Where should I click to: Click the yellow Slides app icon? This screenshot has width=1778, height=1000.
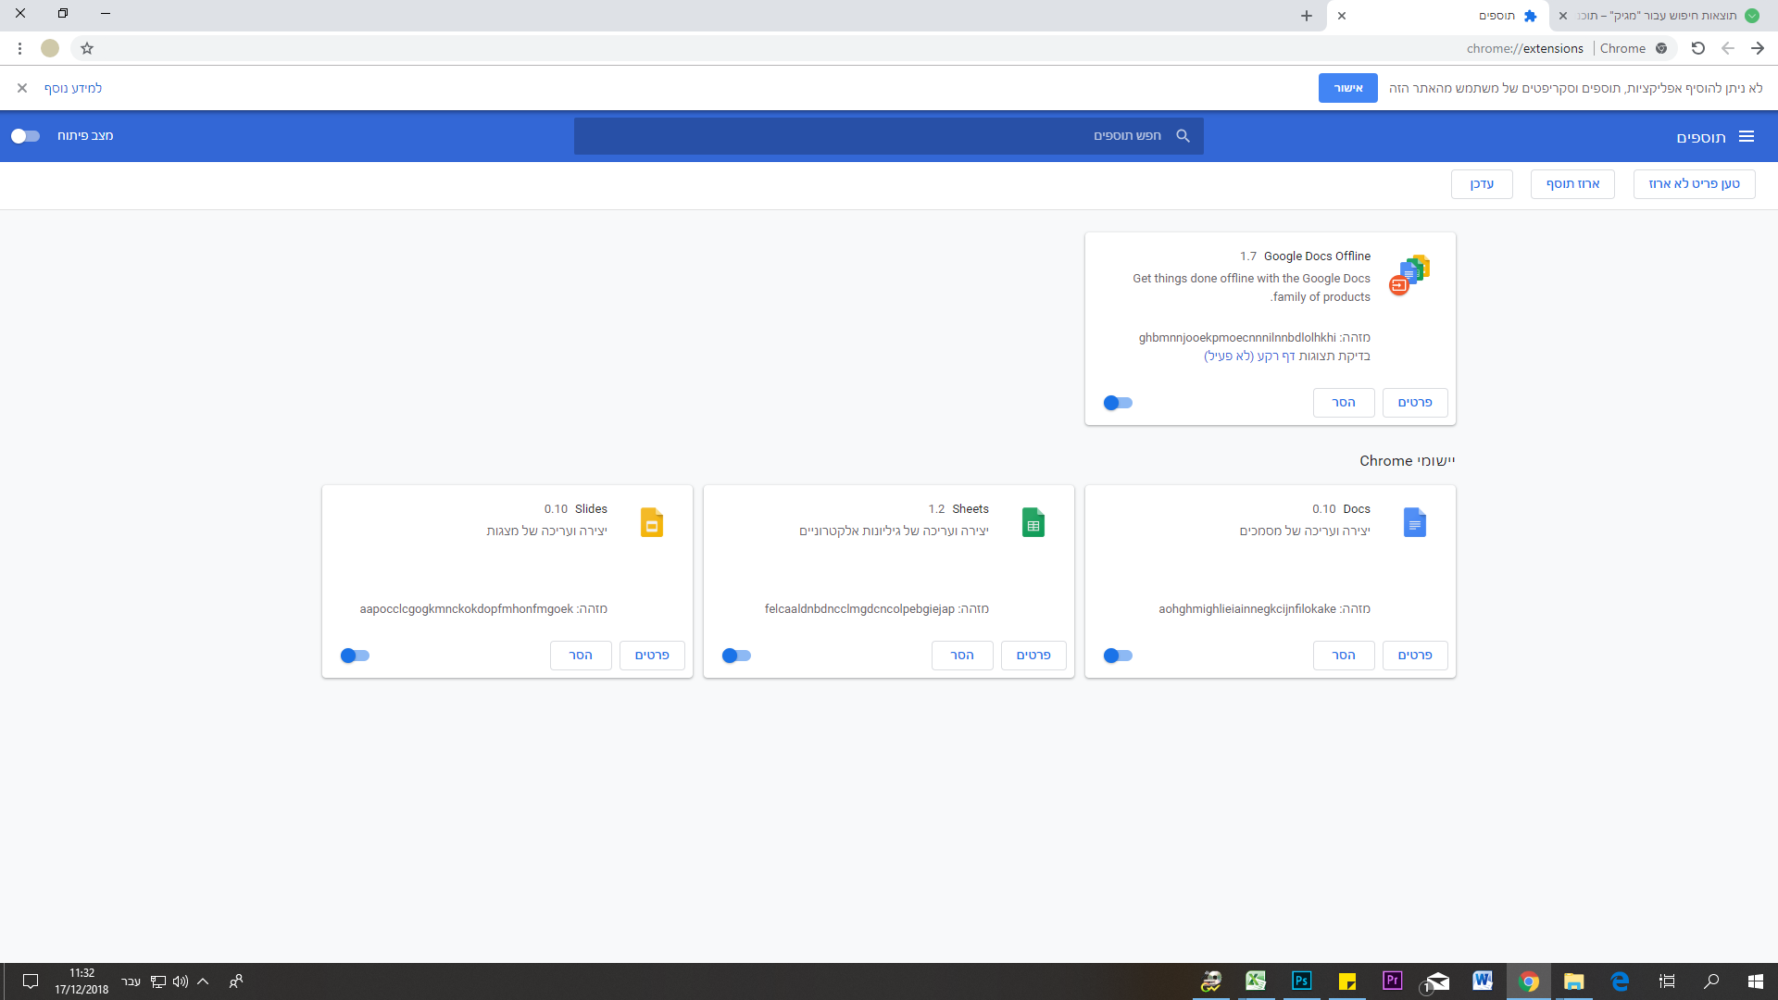click(651, 522)
